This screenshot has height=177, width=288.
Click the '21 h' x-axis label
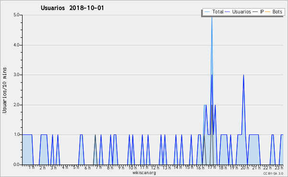[256, 168]
